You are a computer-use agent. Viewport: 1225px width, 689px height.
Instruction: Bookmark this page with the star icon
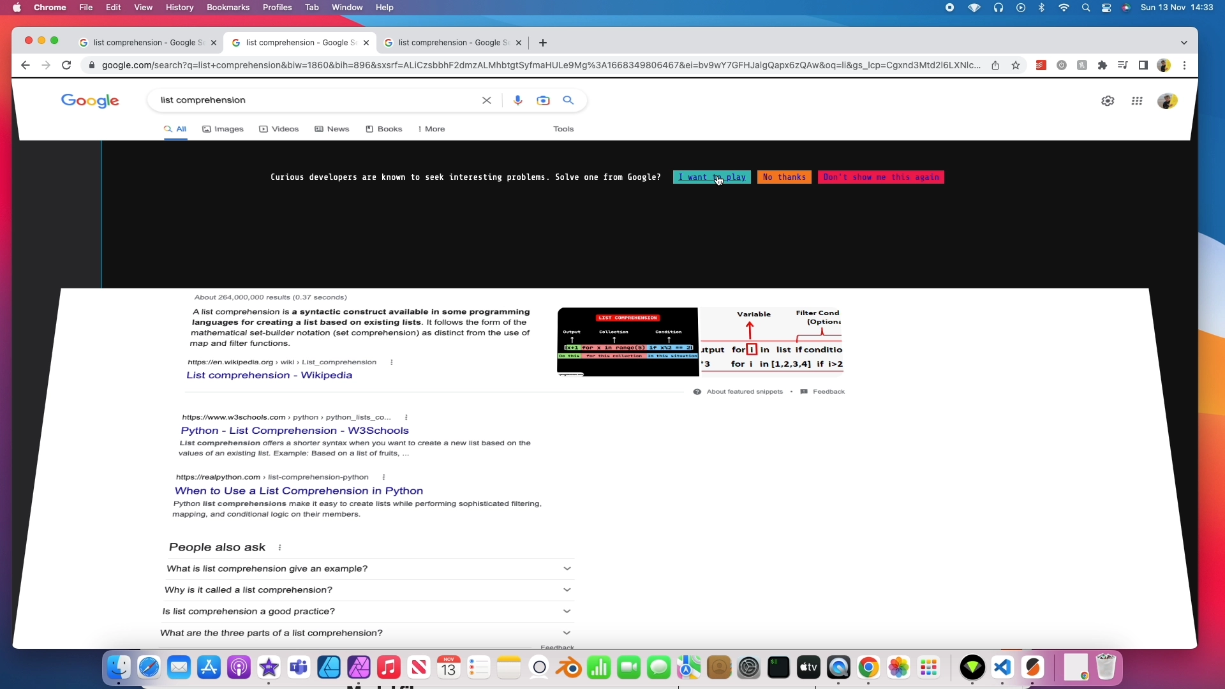click(1015, 65)
